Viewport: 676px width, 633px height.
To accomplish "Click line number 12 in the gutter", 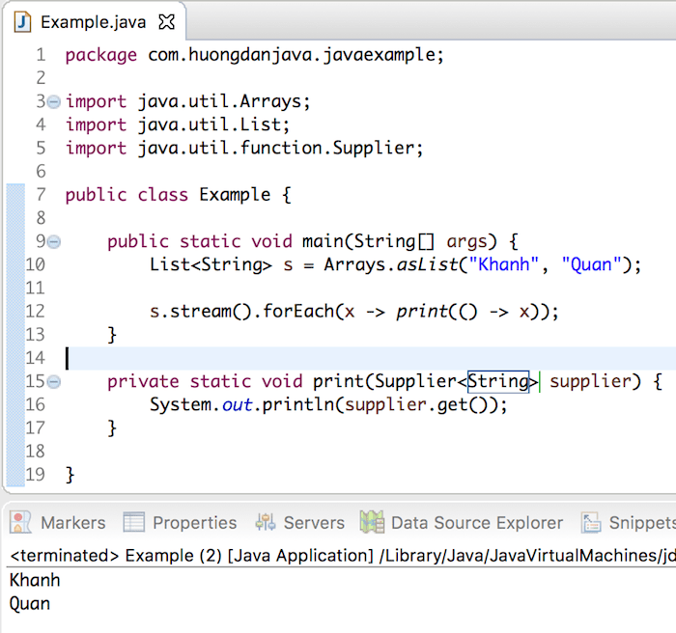I will tap(35, 311).
